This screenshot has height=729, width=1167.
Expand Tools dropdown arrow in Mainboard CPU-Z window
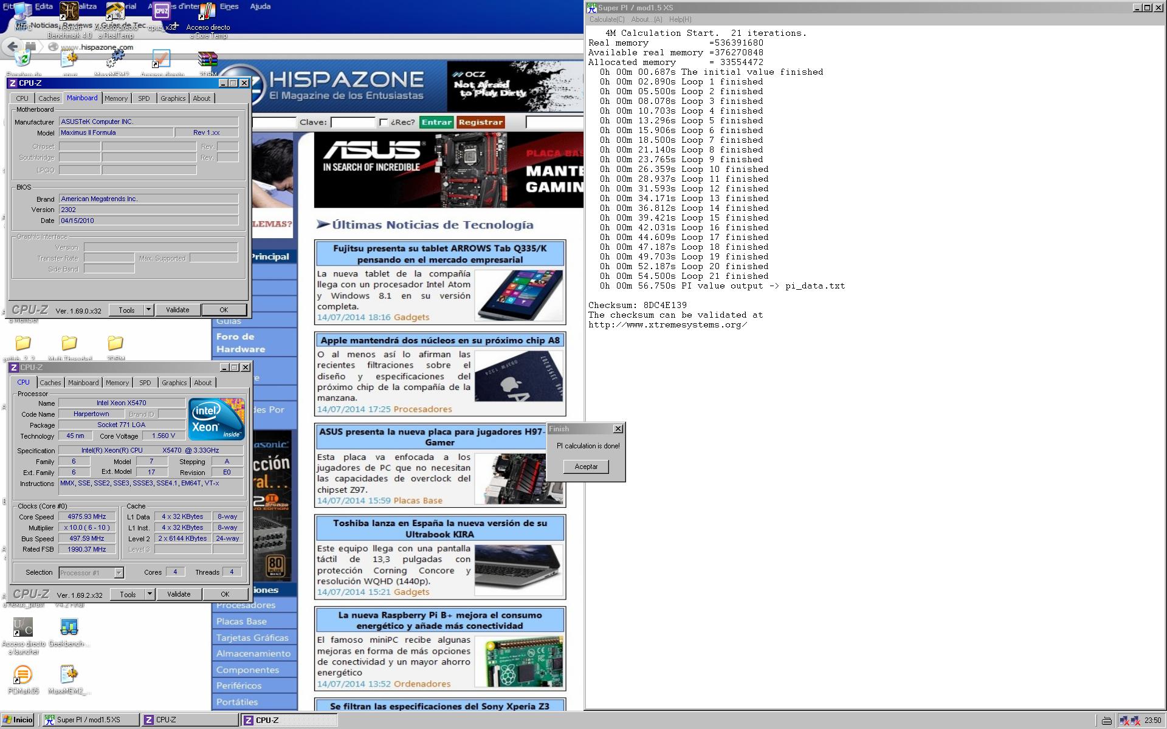click(148, 310)
